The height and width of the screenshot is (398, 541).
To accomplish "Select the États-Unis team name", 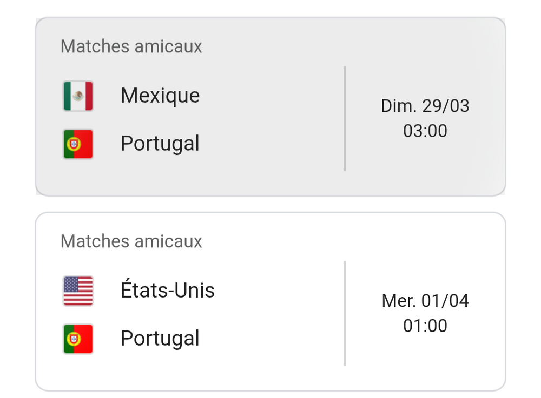I will (168, 291).
